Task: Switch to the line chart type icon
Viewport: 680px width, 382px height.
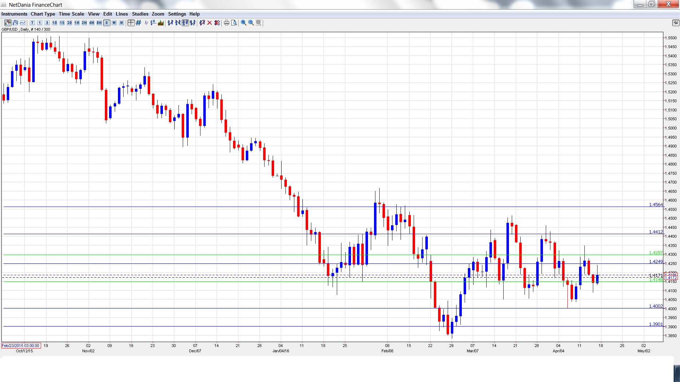Action: (23, 23)
